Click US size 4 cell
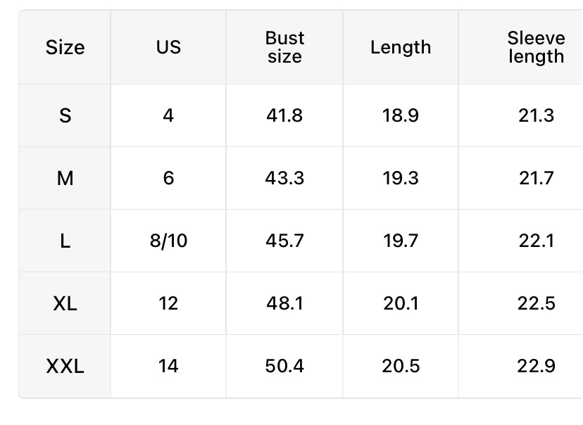Image resolution: width=583 pixels, height=425 pixels. [x=168, y=115]
